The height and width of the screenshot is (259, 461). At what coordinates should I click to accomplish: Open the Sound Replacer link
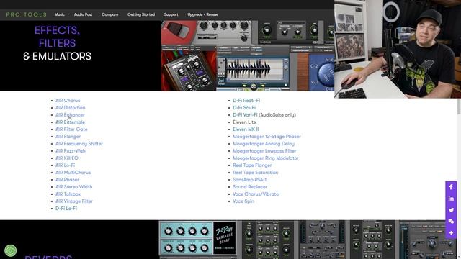pos(250,187)
